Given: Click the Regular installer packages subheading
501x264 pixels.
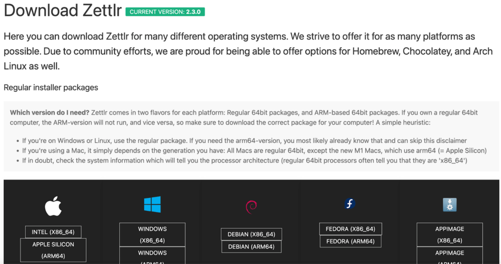Looking at the screenshot, I should (x=51, y=88).
